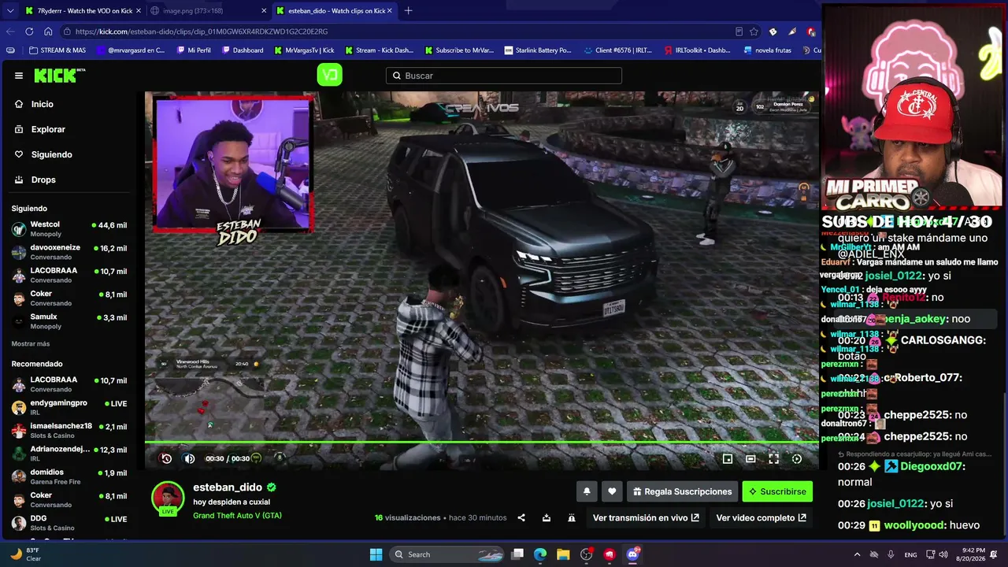The height and width of the screenshot is (567, 1008).
Task: Go to the browser home page
Action: [x=48, y=31]
